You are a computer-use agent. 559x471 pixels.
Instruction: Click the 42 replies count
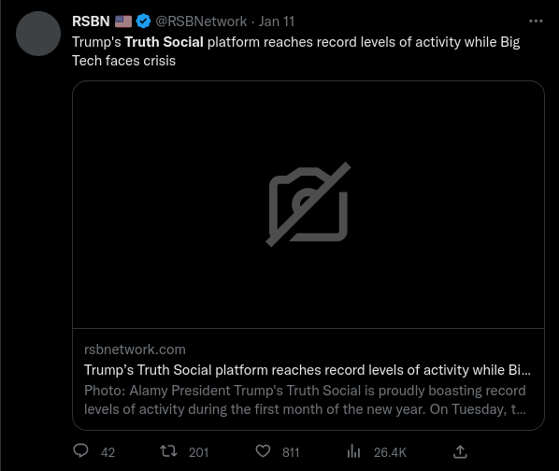107,452
